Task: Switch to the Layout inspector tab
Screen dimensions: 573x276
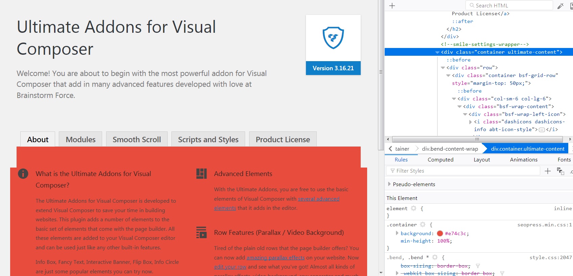Action: coord(482,159)
